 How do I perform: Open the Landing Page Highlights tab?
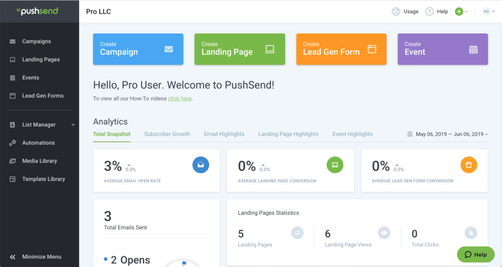click(289, 134)
